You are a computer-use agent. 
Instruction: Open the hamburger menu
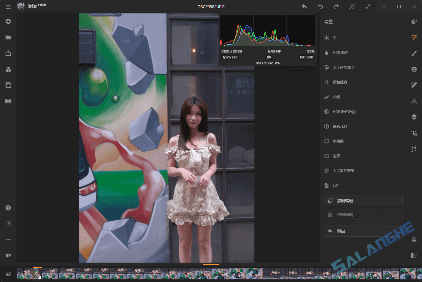[x=8, y=7]
